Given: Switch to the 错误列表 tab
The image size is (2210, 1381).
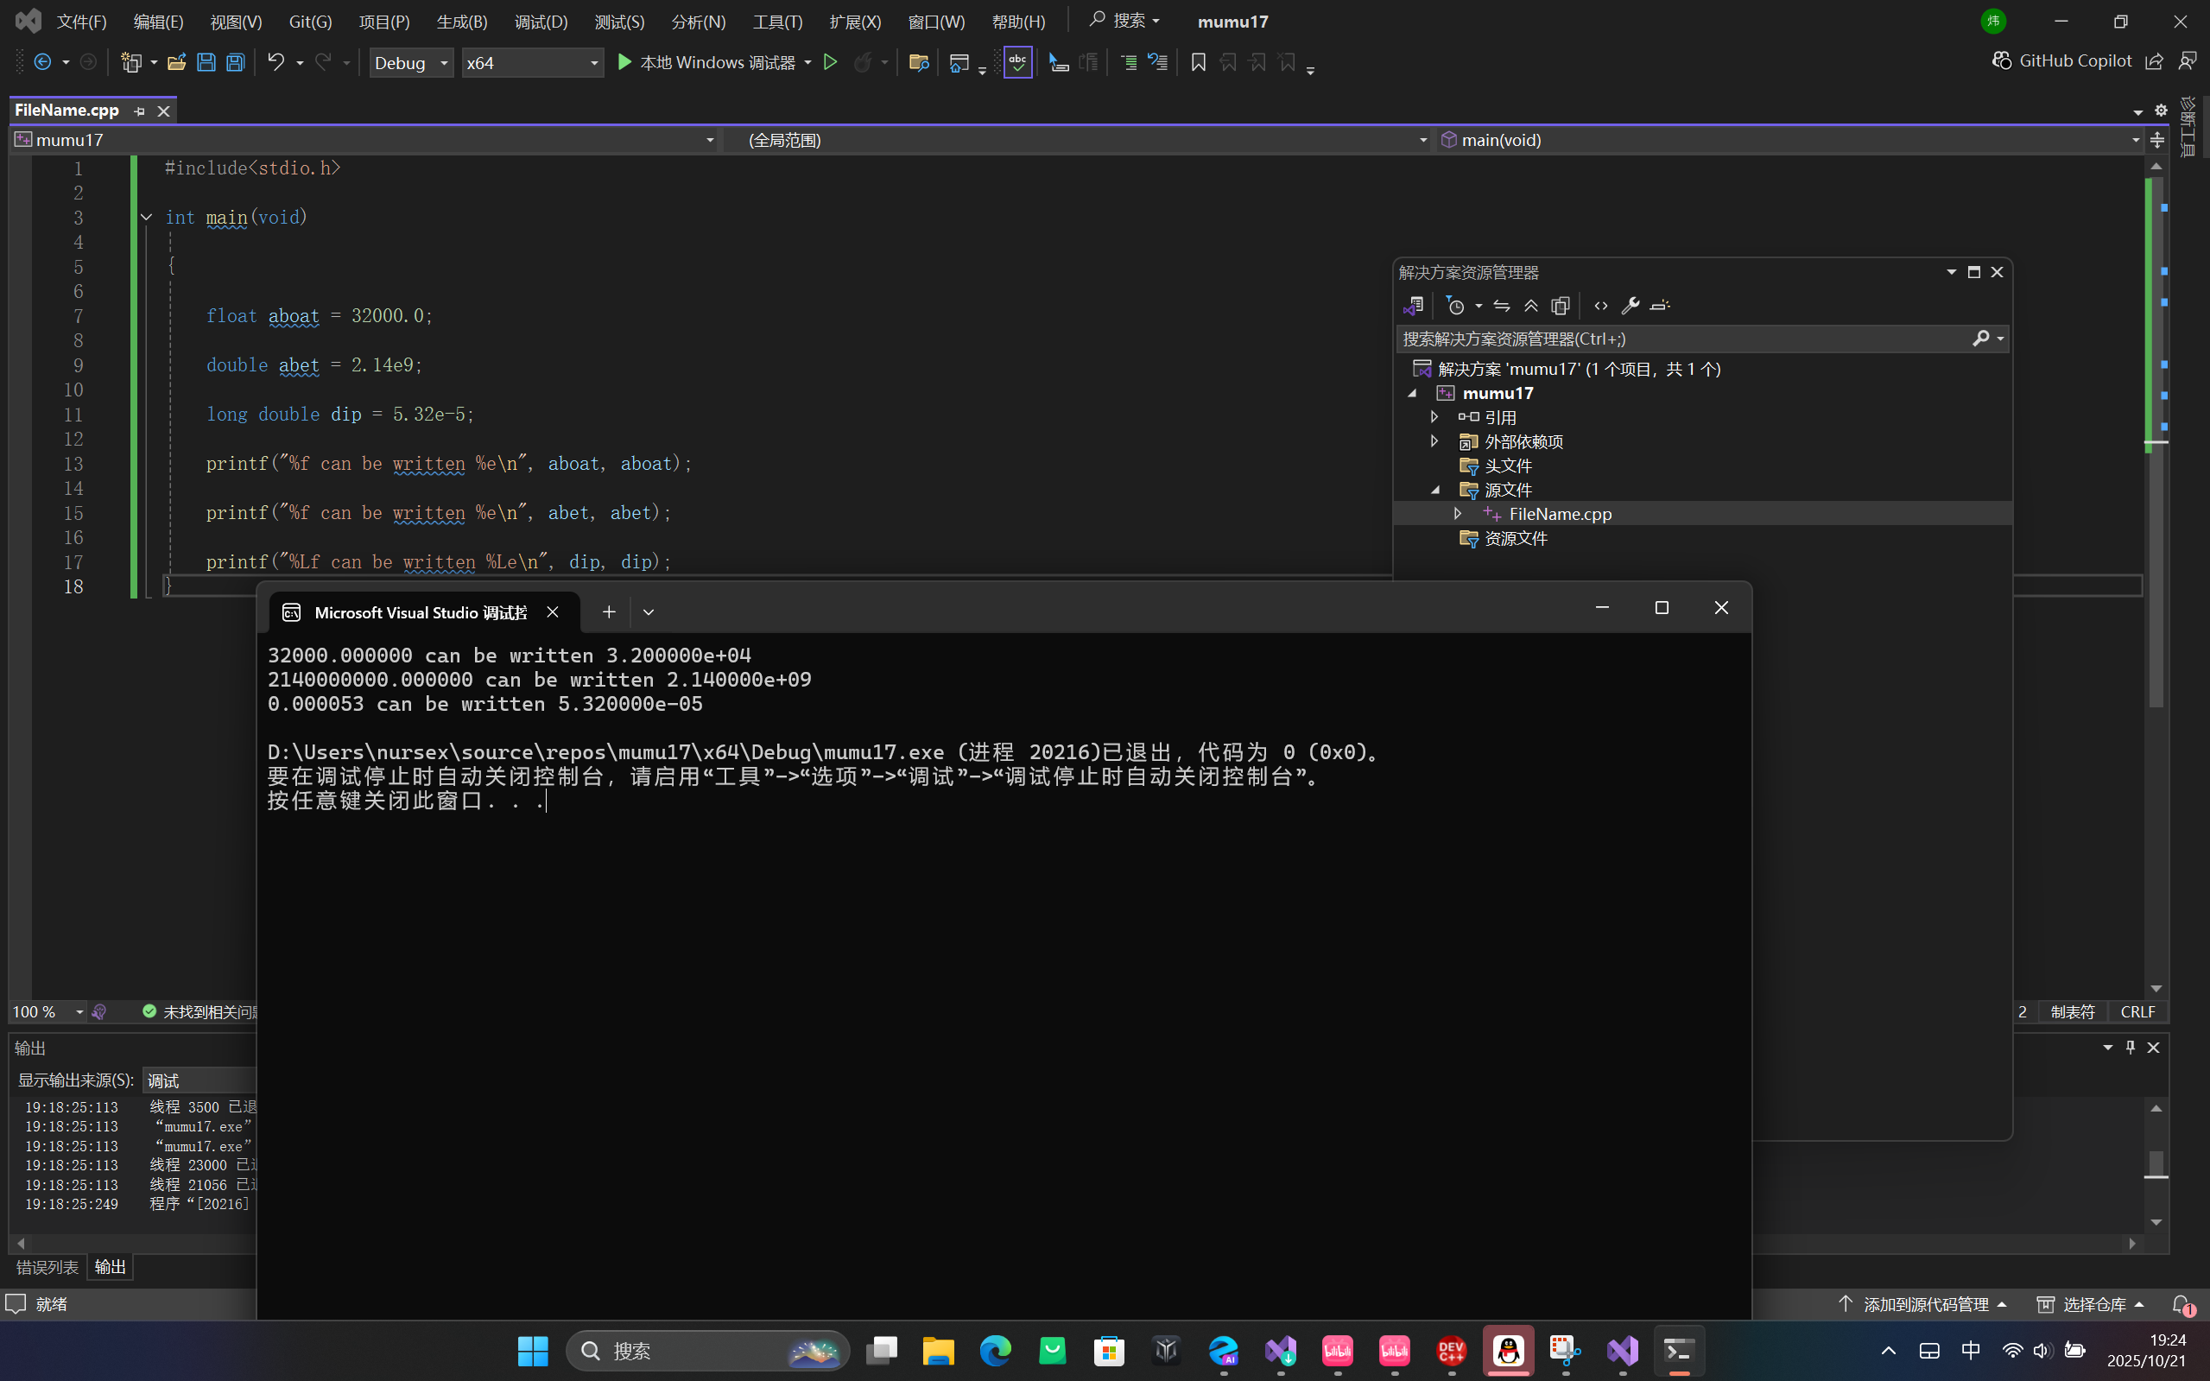Looking at the screenshot, I should (47, 1267).
